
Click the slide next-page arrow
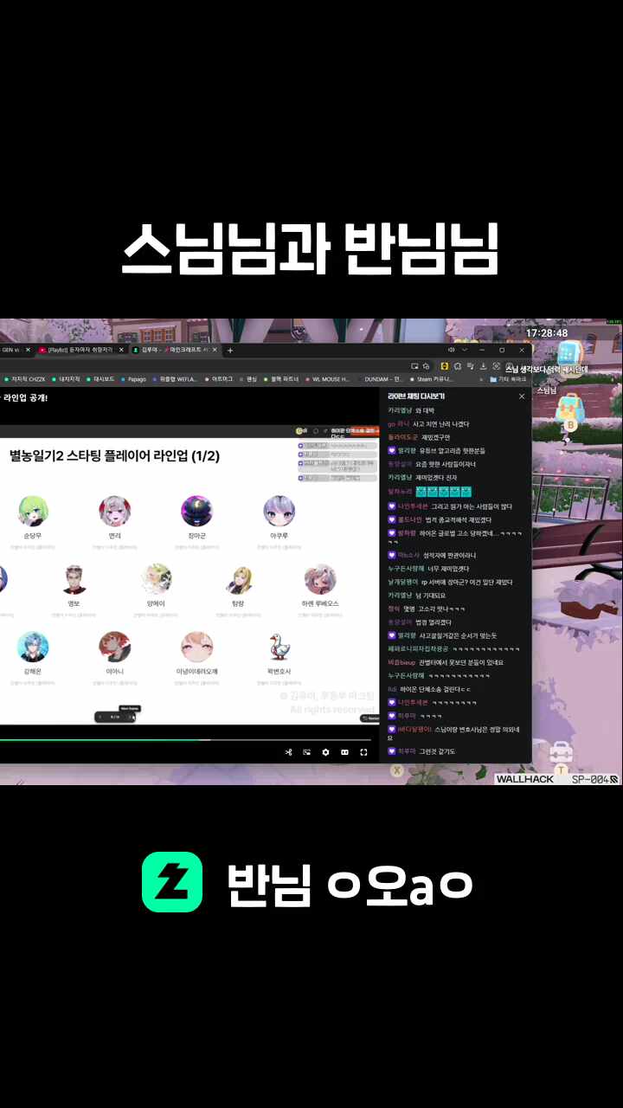click(131, 717)
